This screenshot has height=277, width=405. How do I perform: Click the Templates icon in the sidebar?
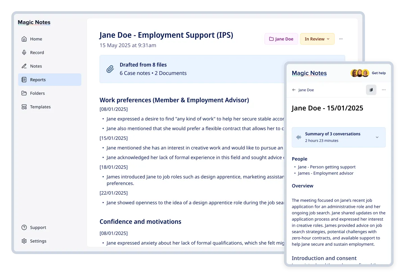point(24,107)
